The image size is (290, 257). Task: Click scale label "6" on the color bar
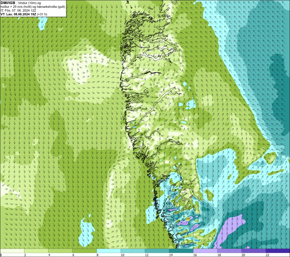click(73, 255)
